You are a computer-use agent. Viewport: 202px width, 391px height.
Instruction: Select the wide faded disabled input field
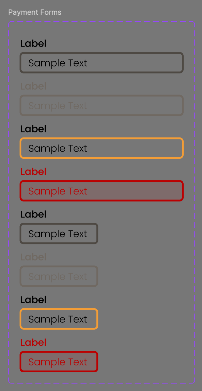(102, 105)
